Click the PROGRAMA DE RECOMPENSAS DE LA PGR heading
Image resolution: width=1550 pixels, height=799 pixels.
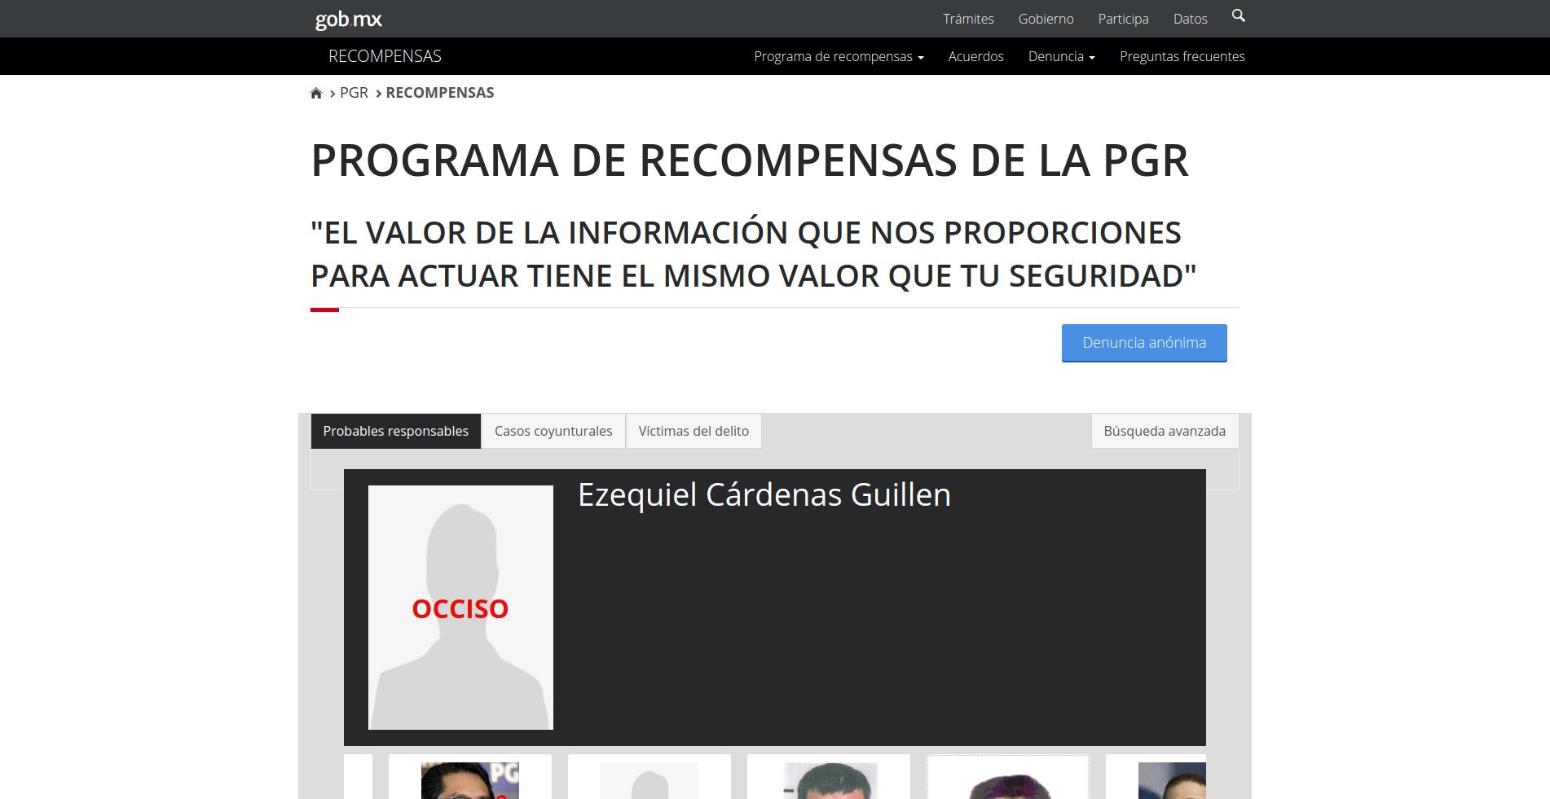[750, 160]
